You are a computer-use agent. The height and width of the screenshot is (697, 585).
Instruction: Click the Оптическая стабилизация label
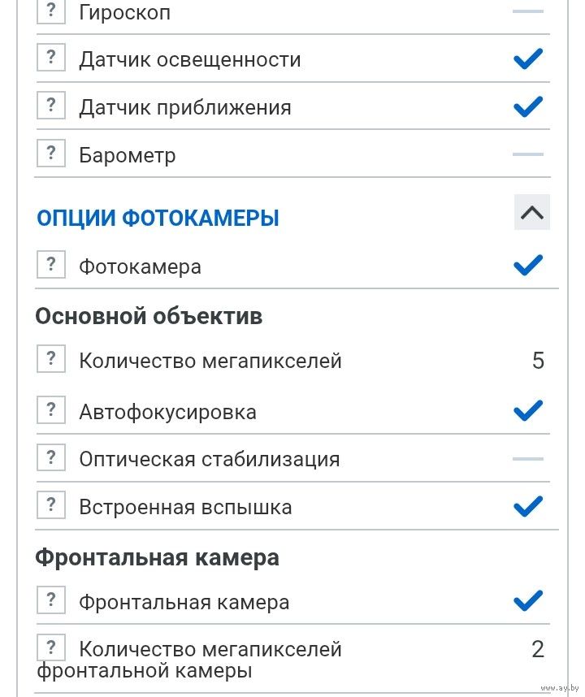tap(210, 459)
